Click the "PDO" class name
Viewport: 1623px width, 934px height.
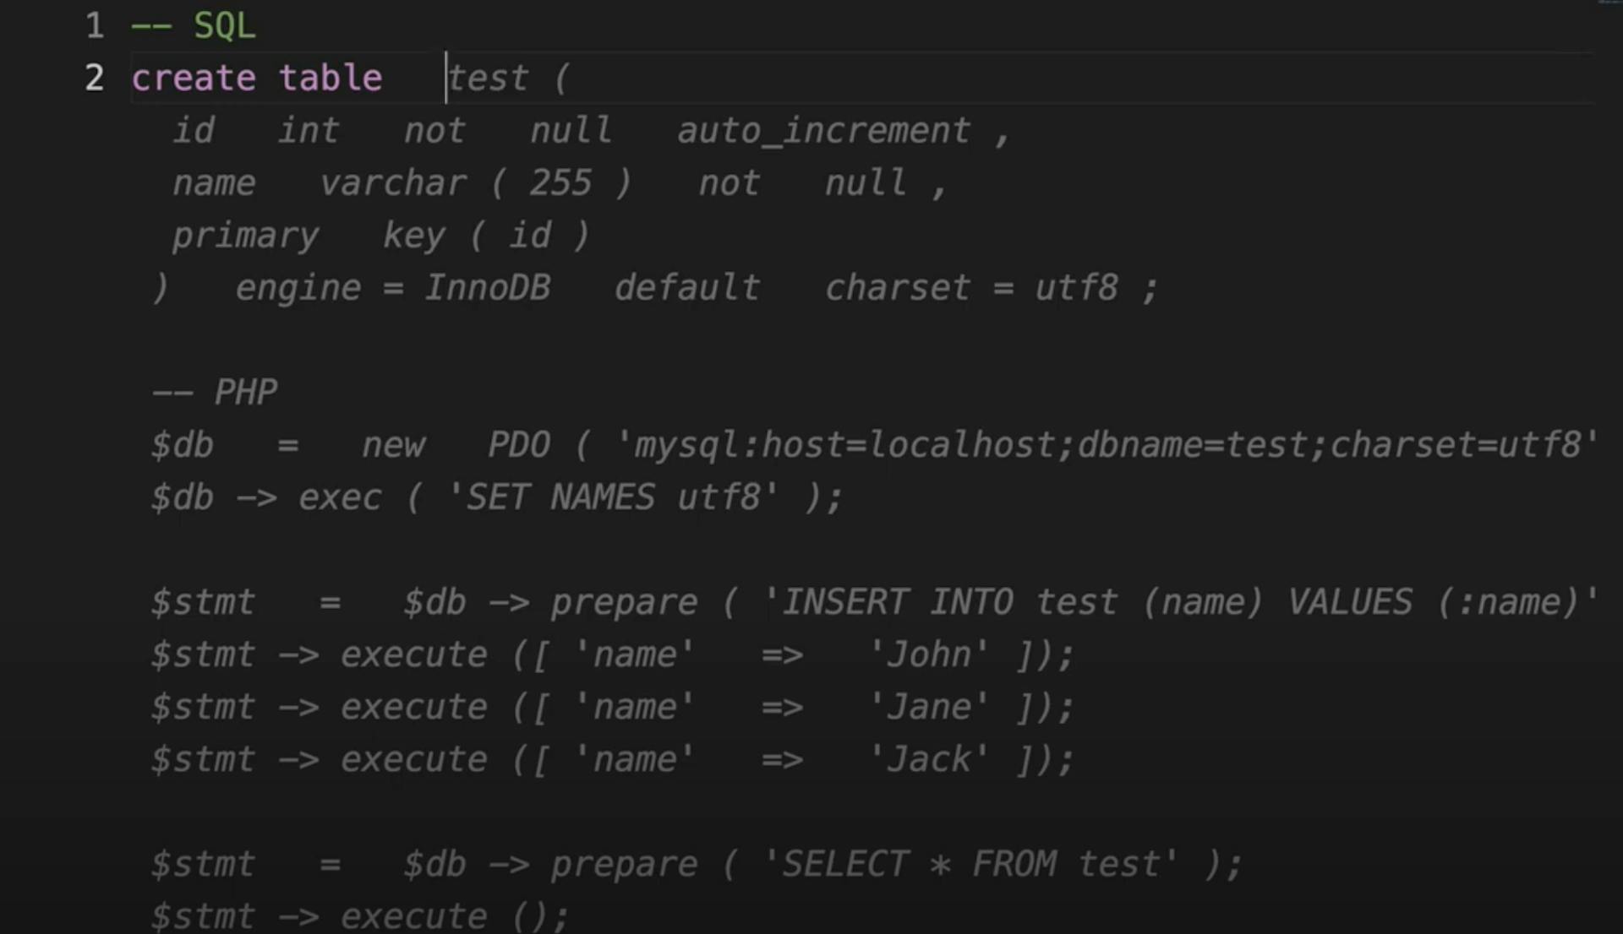(x=519, y=445)
